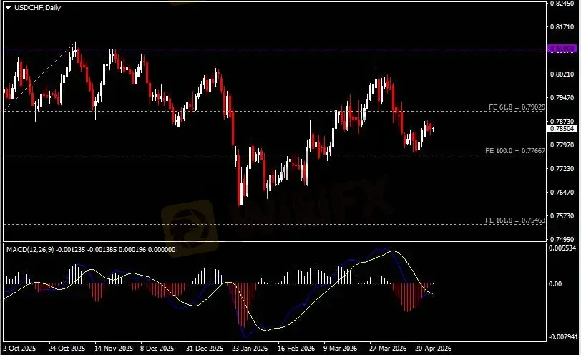The image size is (581, 355).
Task: Select the FE 161.8 = 0.75463 label
Action: point(515,220)
